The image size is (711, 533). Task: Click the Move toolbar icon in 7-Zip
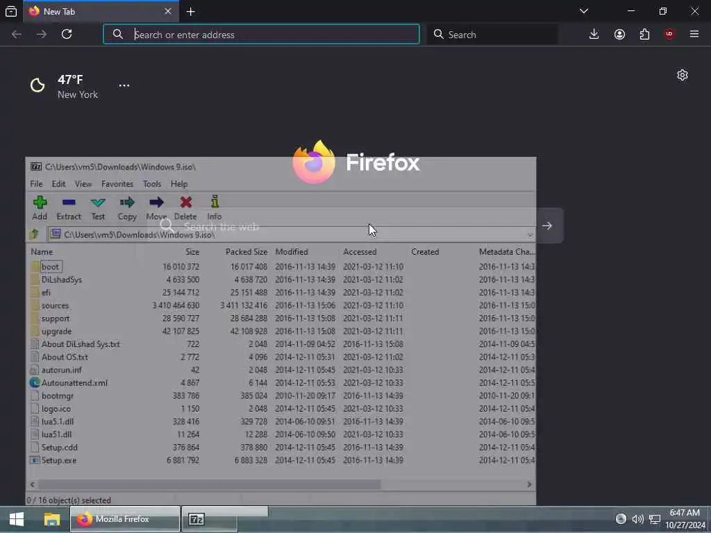coord(156,202)
